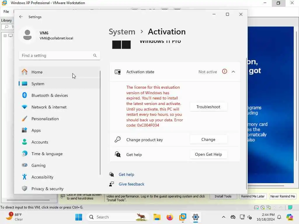Open Home in the Settings sidebar
299x224 pixels.
click(59, 72)
